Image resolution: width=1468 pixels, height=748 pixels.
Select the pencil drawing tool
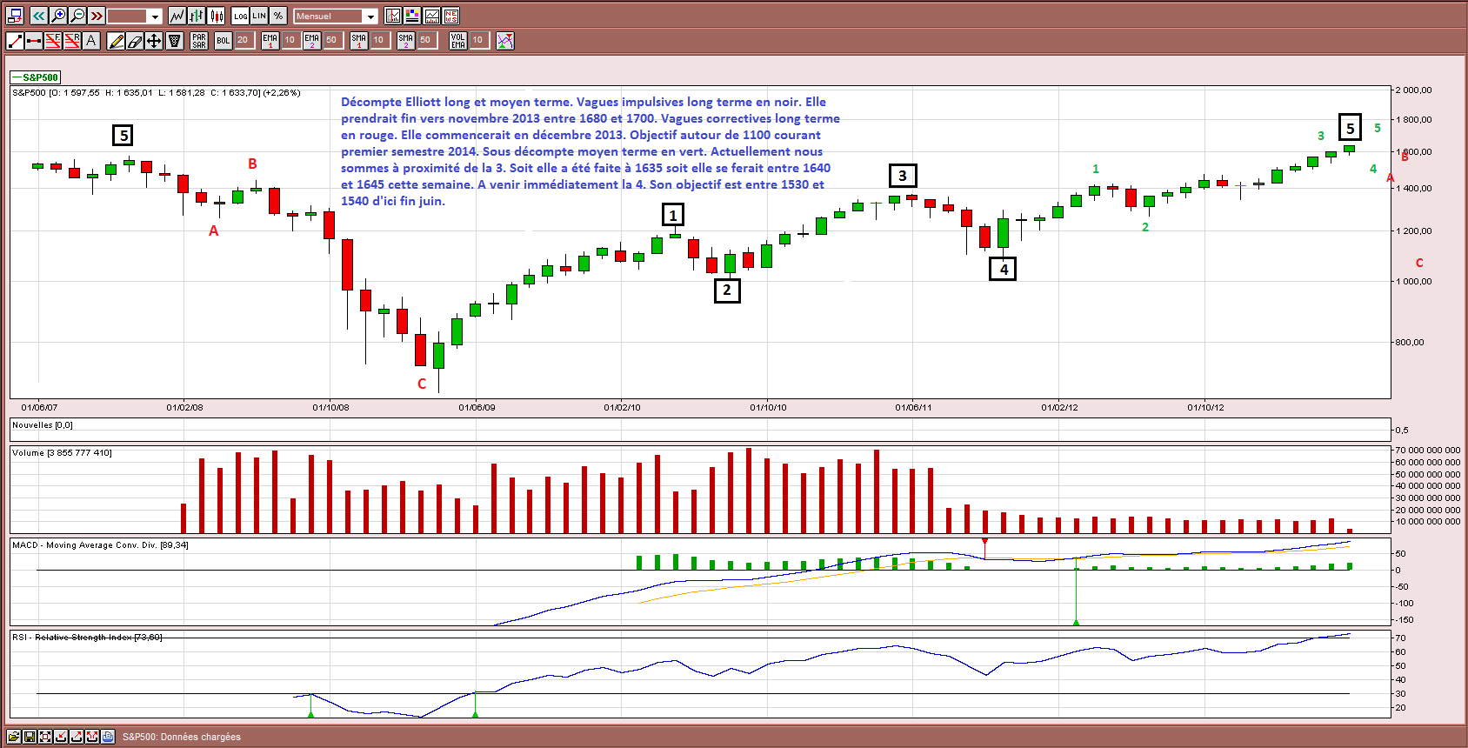click(x=116, y=40)
